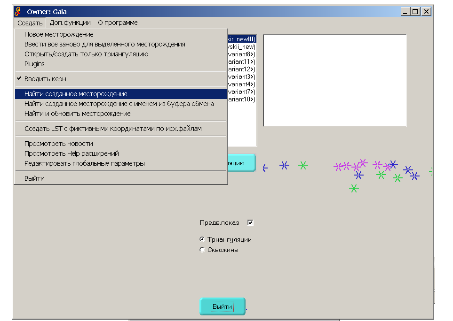Maximize the Owner: Gala window
This screenshot has width=453, height=321.
(415, 12)
